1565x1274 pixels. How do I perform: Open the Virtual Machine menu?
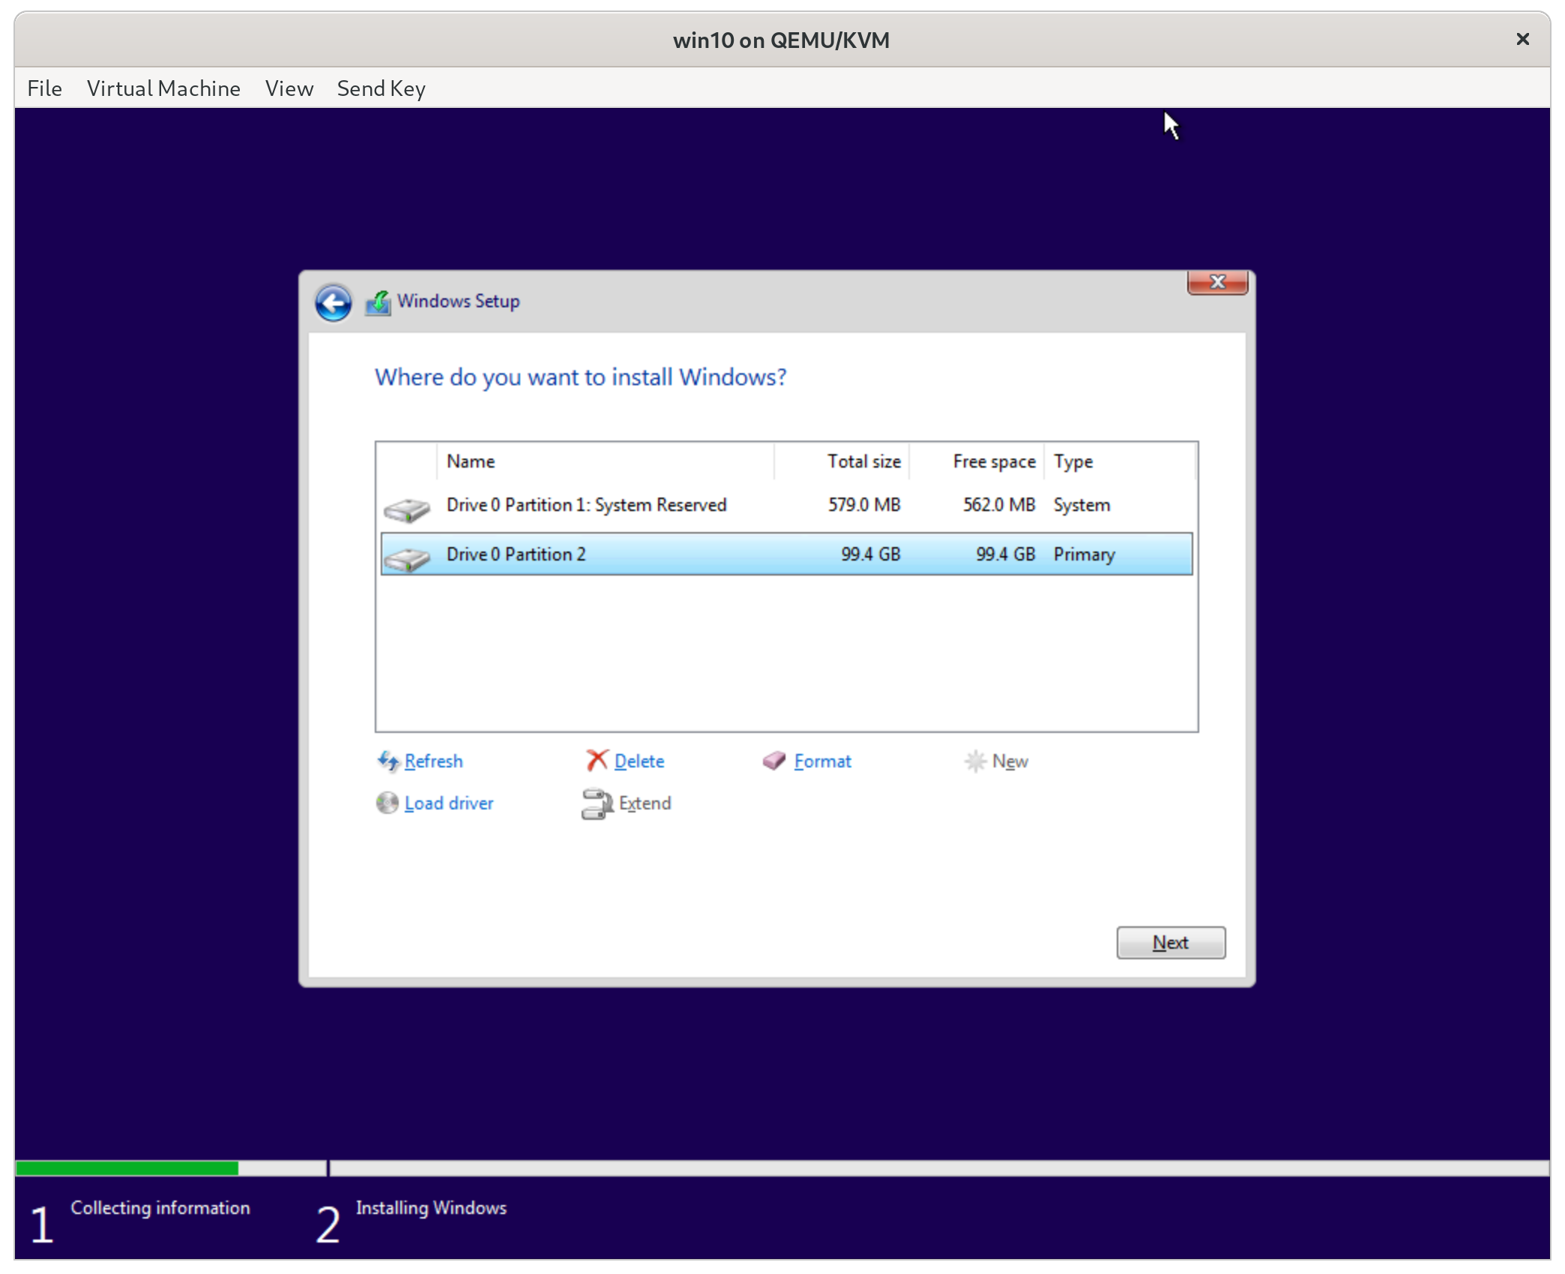tap(163, 88)
